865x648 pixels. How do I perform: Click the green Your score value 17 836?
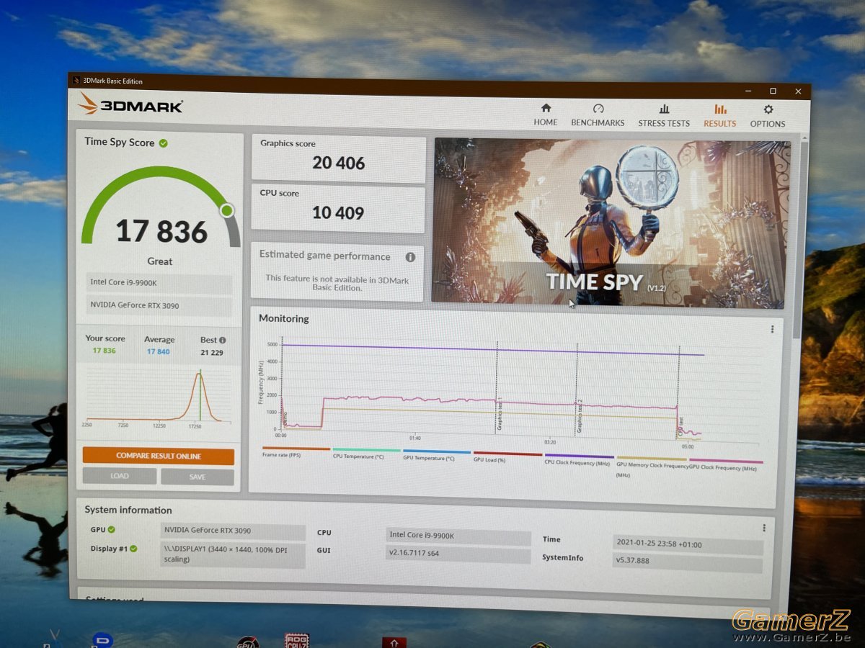105,351
